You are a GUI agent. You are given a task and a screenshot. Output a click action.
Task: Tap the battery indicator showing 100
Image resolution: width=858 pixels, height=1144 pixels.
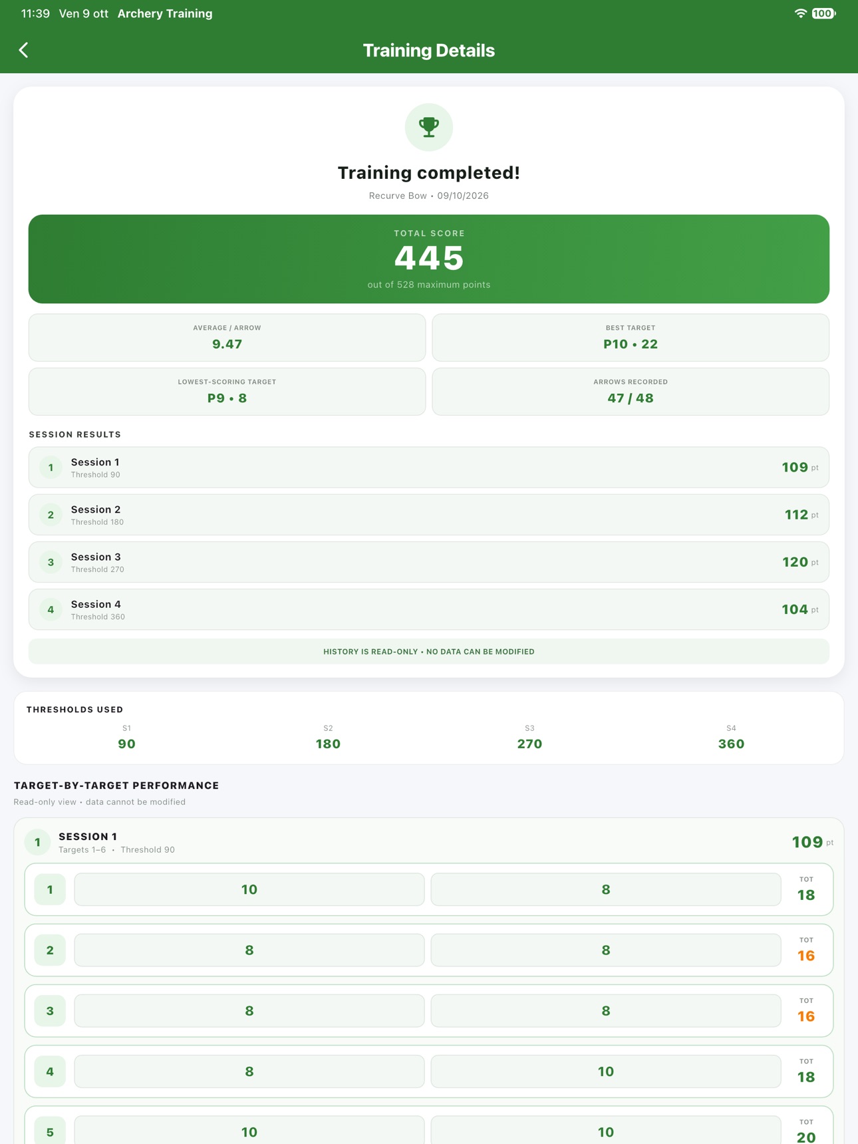click(x=823, y=13)
